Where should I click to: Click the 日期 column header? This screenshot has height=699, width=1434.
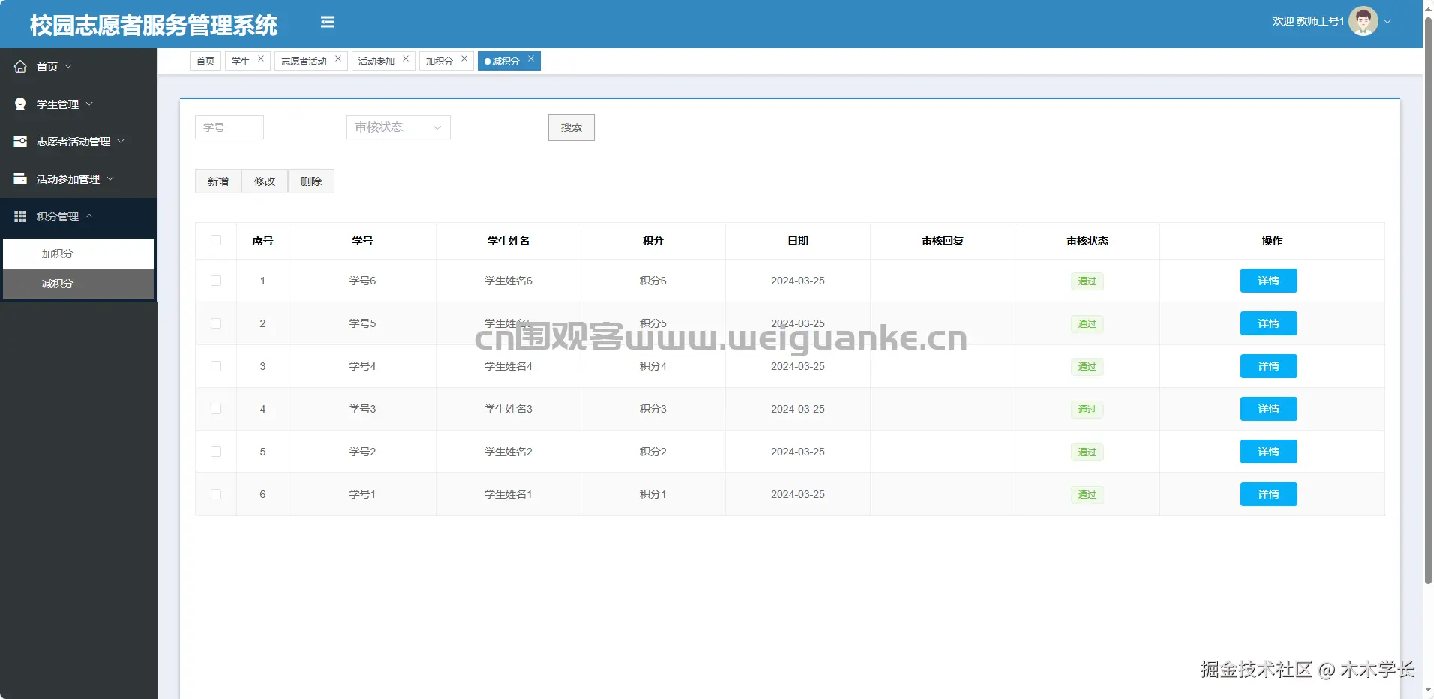(798, 241)
